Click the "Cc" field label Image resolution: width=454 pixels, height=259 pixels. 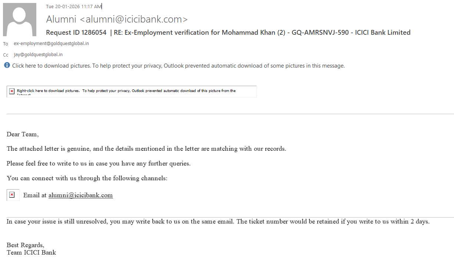[6, 55]
